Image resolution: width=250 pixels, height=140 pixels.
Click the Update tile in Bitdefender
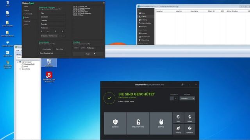coord(190,118)
